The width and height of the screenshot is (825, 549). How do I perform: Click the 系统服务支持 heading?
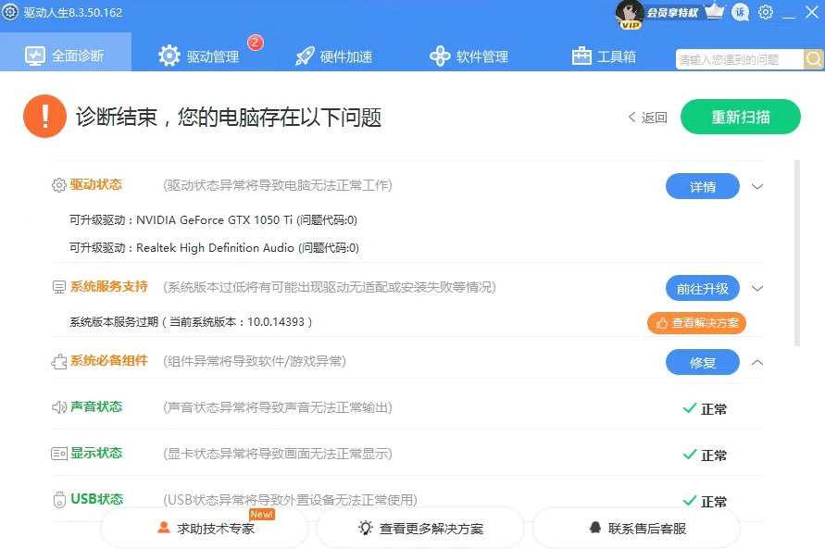click(109, 287)
